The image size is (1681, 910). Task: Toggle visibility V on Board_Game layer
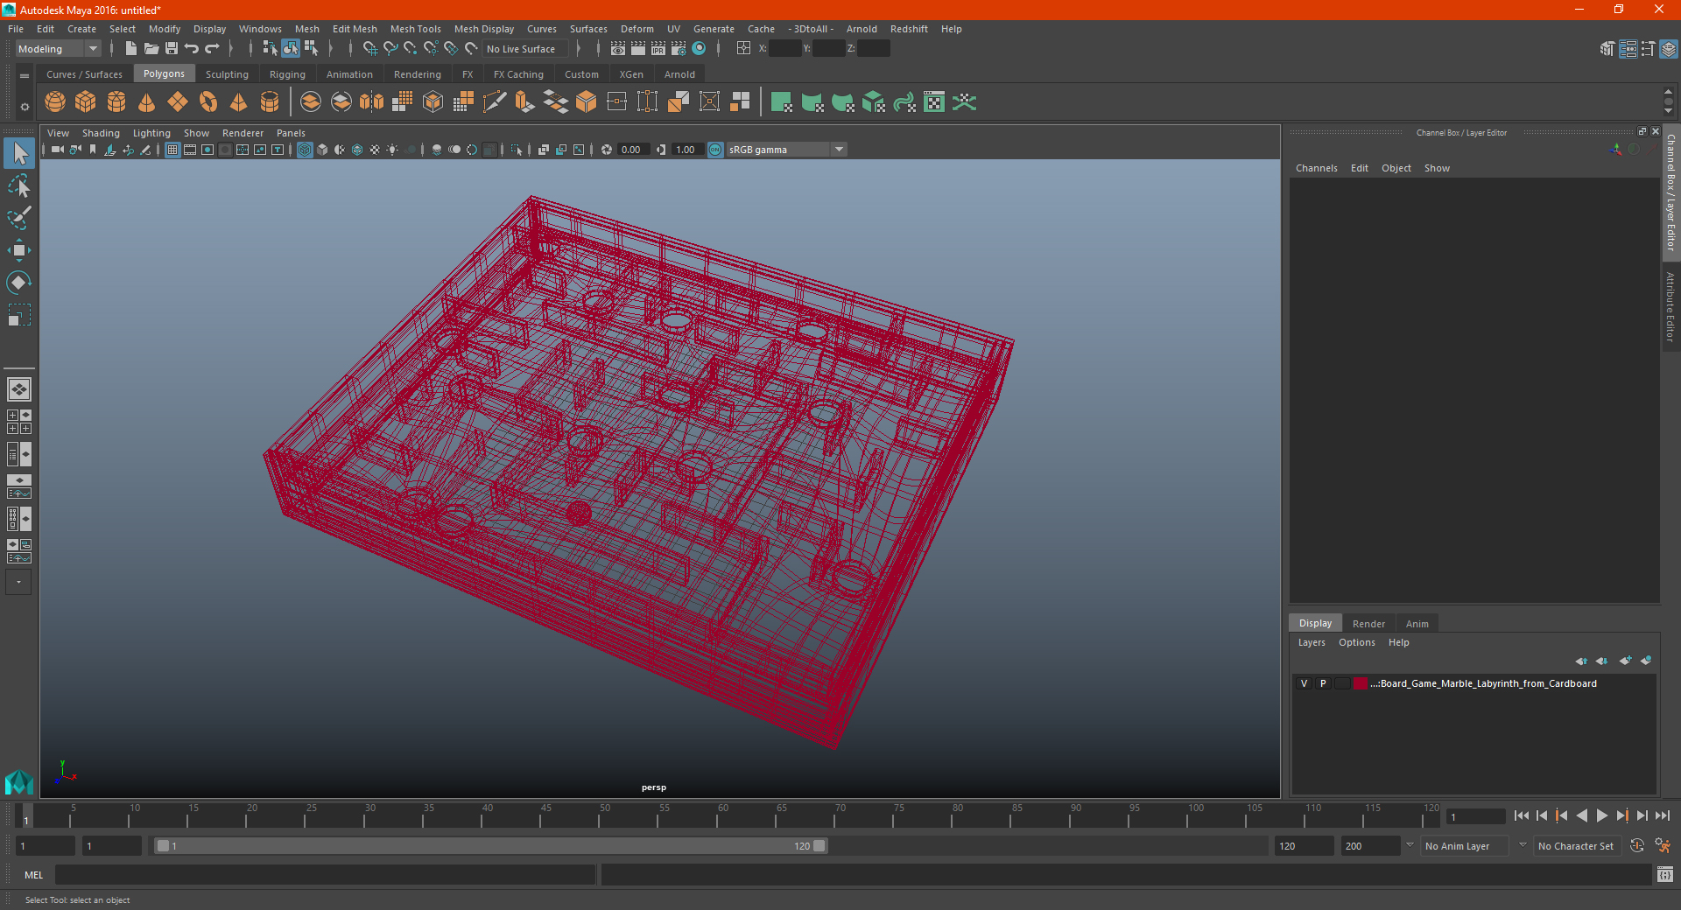point(1304,683)
